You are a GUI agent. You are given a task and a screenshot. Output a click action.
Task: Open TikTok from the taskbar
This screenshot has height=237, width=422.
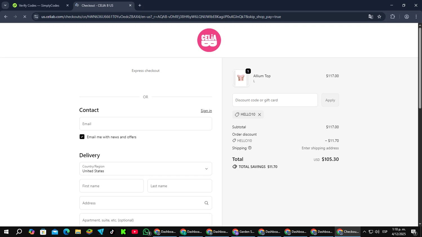112,232
